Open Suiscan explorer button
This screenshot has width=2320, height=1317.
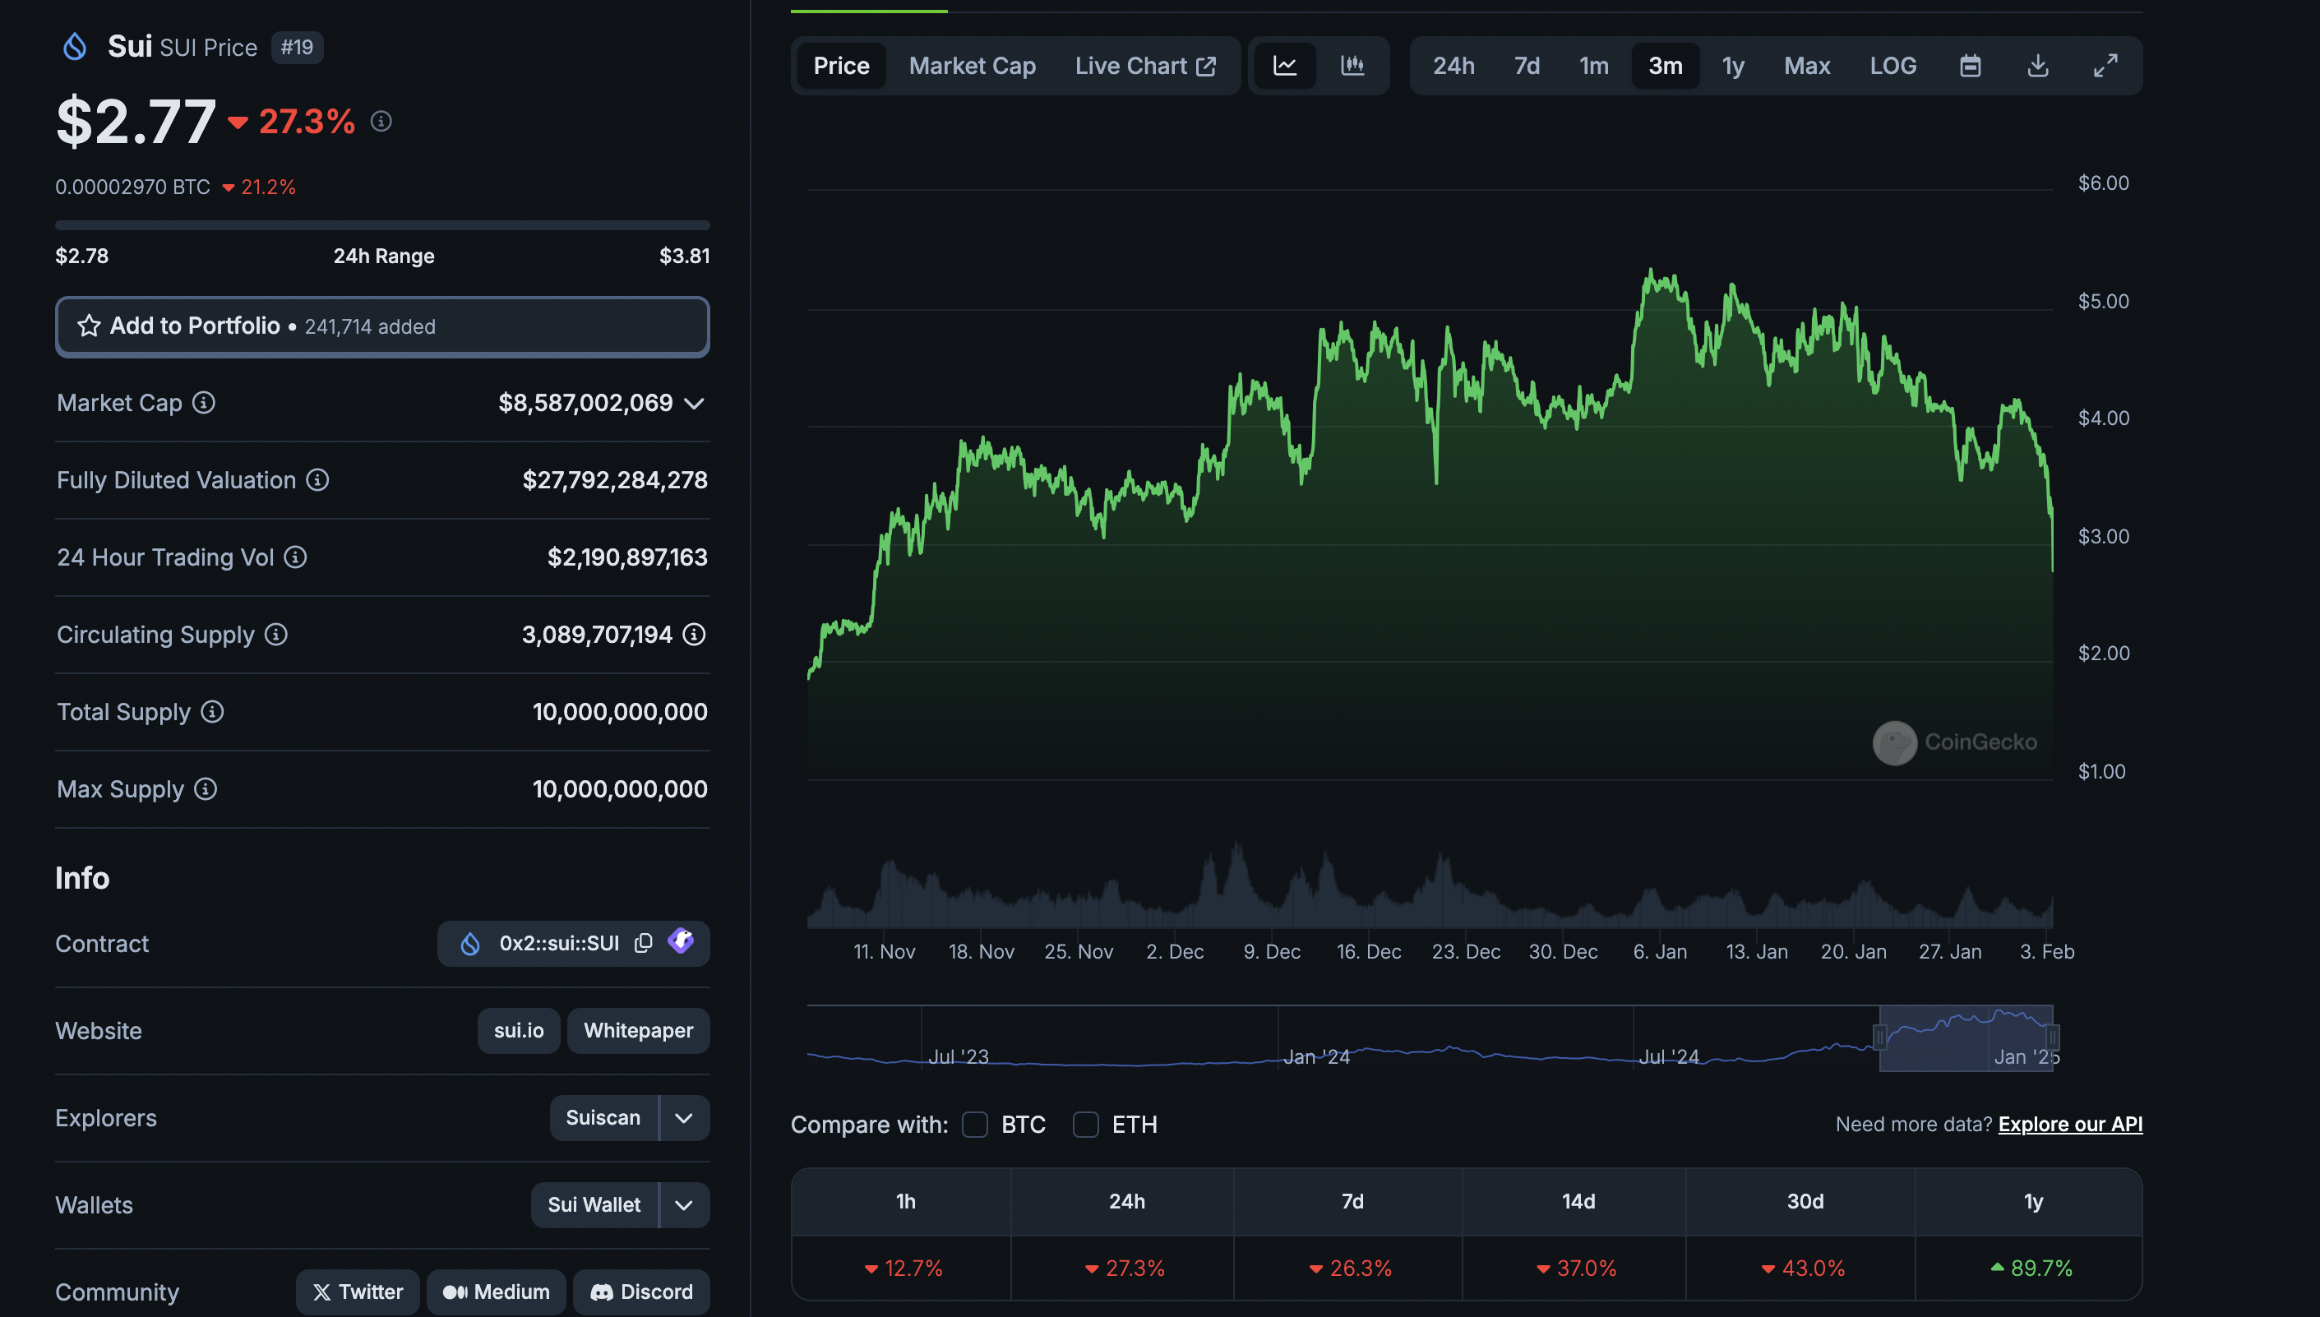coord(603,1118)
